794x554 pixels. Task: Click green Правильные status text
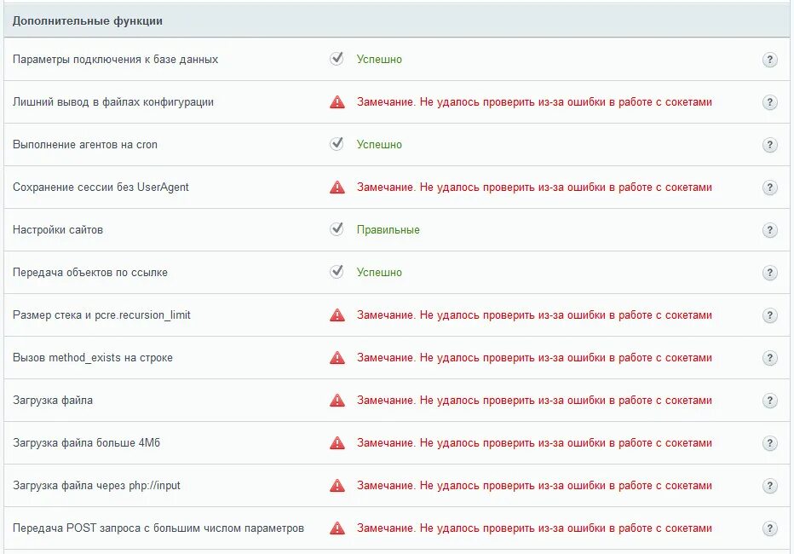tap(388, 230)
